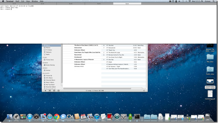Screen dimensions: 218x123
Task: Open Dashboard gauge icon in Dock
Action: click(36, 117)
